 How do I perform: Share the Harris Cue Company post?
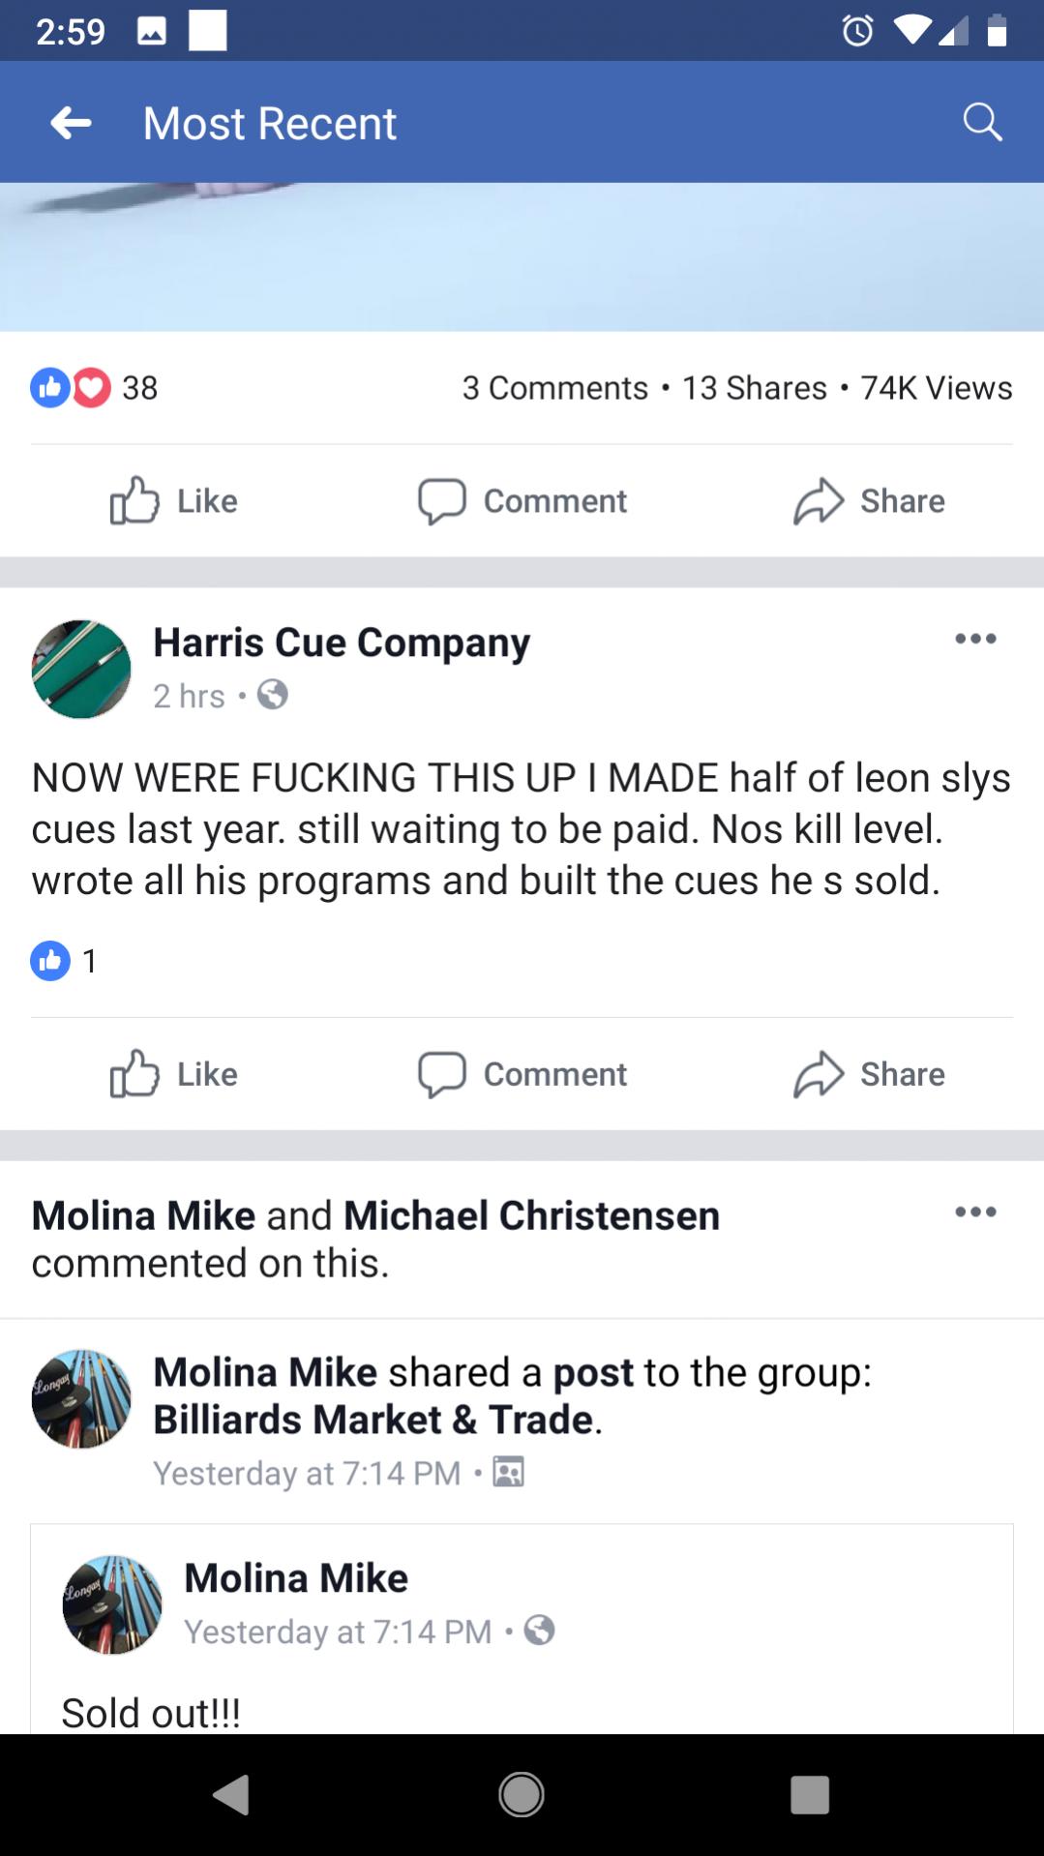tap(869, 1074)
